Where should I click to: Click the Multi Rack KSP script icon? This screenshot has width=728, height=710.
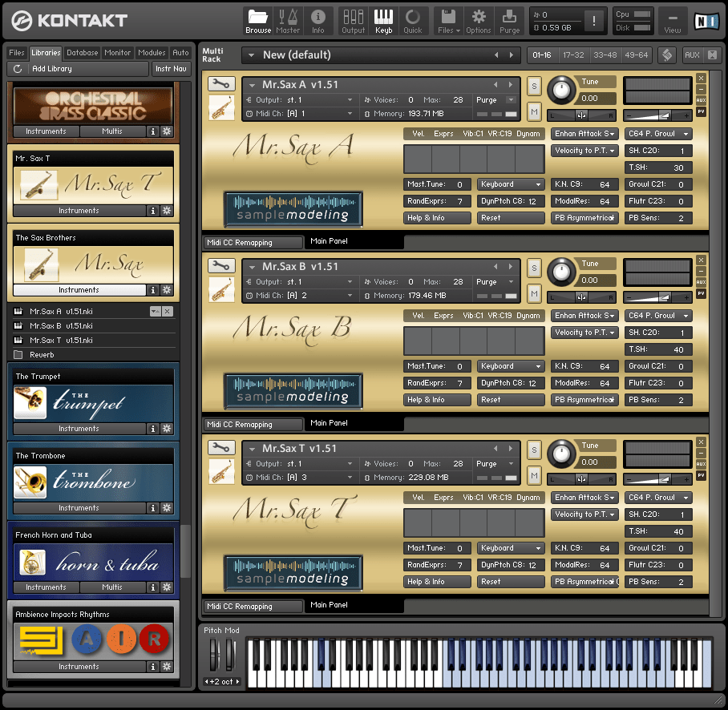(667, 54)
